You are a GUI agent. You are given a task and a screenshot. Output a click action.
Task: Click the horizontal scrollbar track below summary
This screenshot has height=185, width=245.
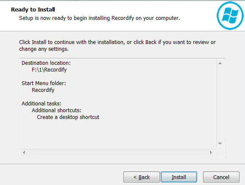pos(117,152)
